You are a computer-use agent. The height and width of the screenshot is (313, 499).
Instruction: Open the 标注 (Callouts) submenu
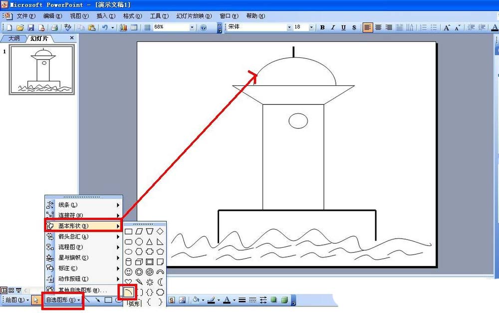pyautogui.click(x=84, y=268)
